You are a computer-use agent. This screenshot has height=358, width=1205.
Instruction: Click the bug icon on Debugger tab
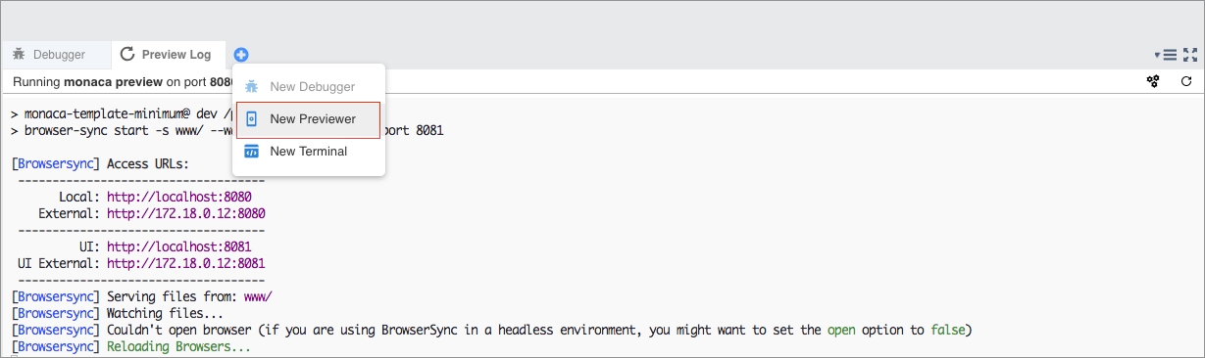point(19,55)
